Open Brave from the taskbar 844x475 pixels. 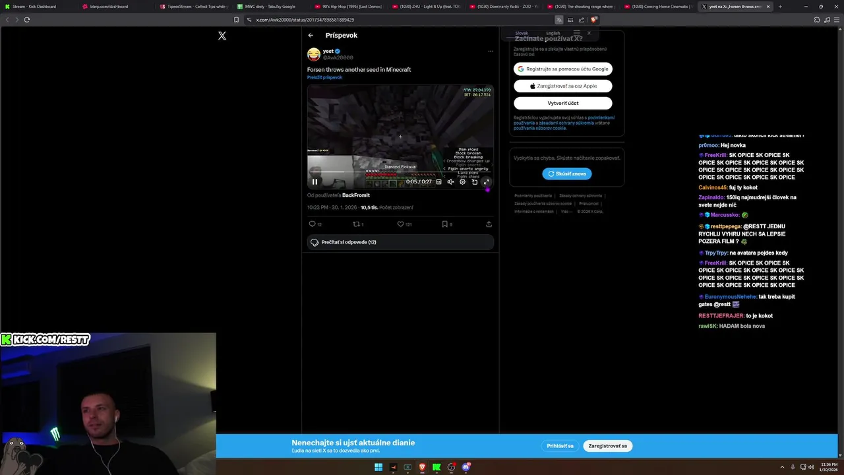[422, 468]
